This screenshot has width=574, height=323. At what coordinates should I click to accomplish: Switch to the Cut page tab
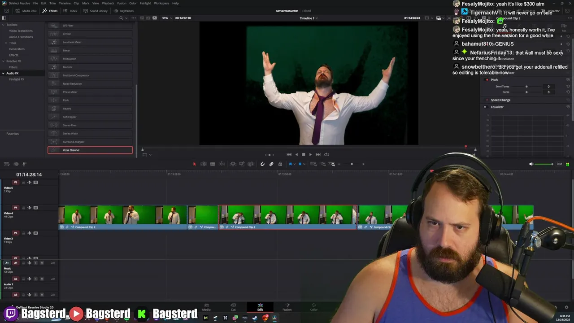(233, 307)
